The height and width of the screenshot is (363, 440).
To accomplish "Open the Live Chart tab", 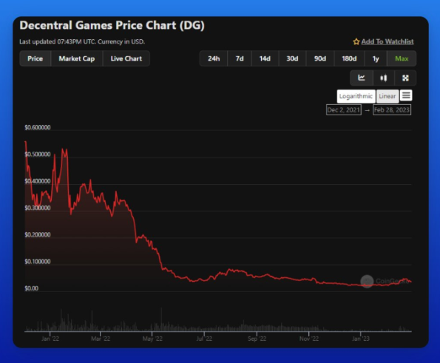I will 126,58.
